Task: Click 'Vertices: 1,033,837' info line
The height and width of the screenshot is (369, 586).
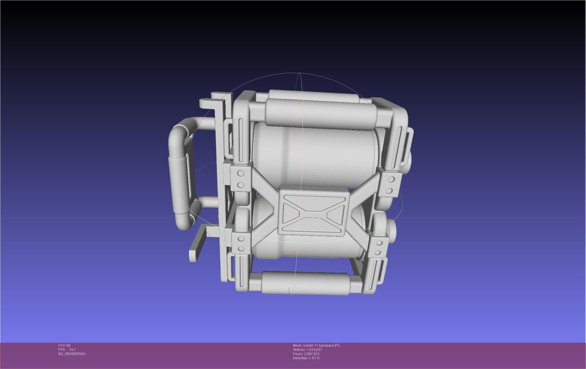Action: pos(308,350)
